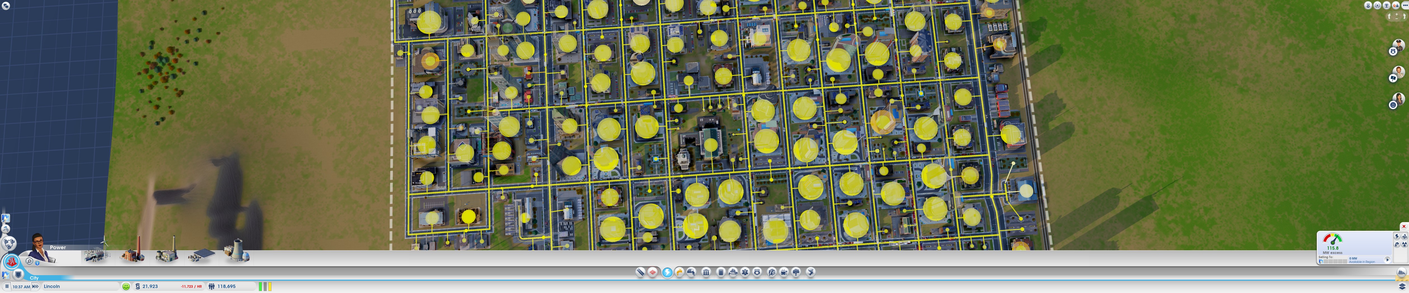Screen dimensions: 1409x293
Task: Open the Roads menu
Action: click(640, 272)
